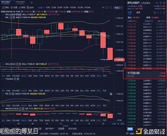Screen dimensions: 167x136
Task: Close the MACD(12,26,9) panel
Action: (x=23, y=109)
